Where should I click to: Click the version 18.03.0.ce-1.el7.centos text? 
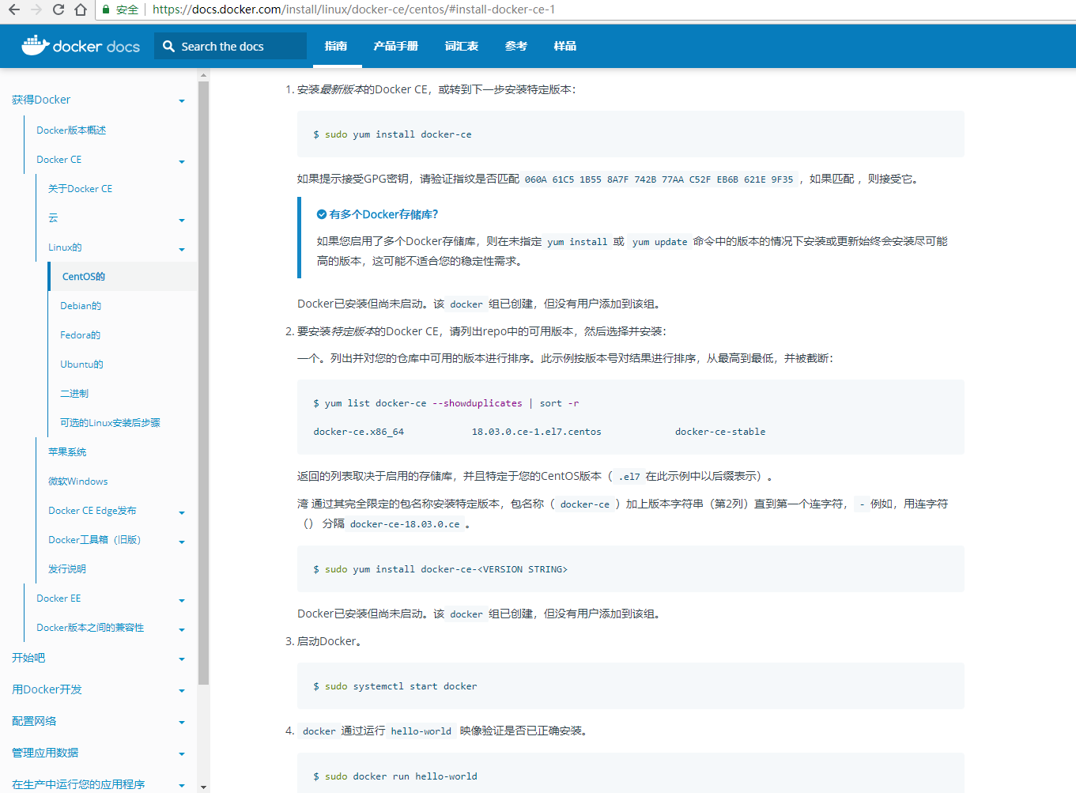(x=537, y=432)
